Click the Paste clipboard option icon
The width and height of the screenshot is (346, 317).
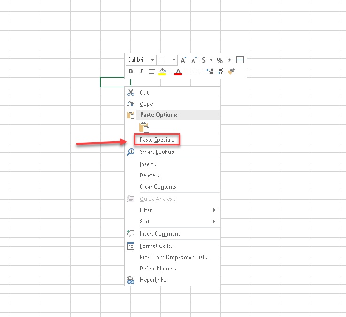(144, 127)
